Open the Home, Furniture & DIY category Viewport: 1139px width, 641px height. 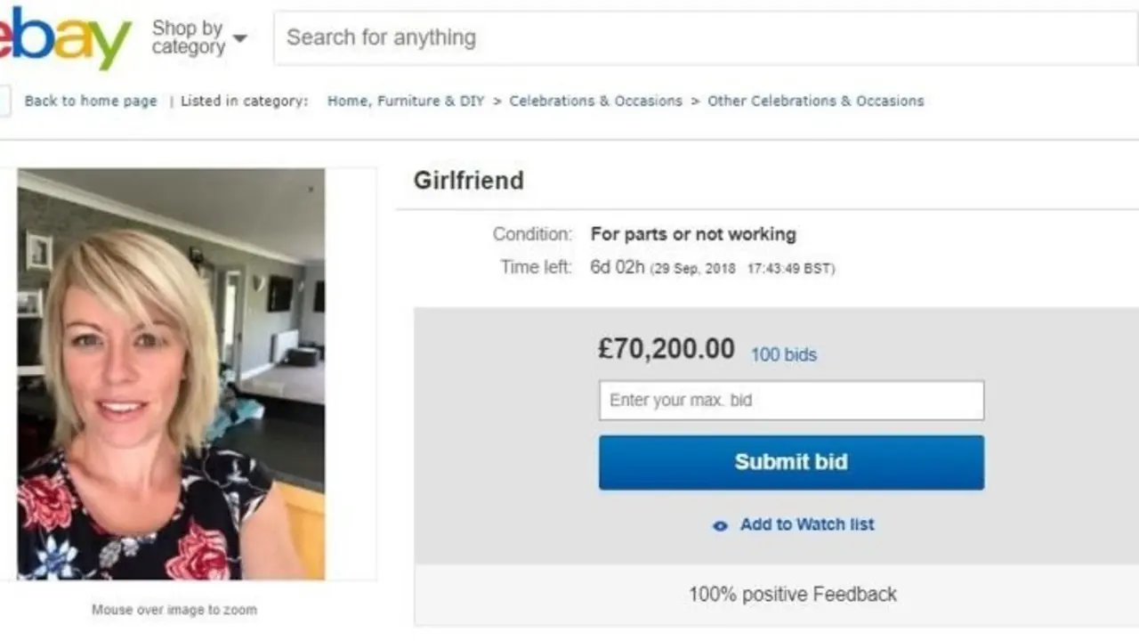(405, 101)
